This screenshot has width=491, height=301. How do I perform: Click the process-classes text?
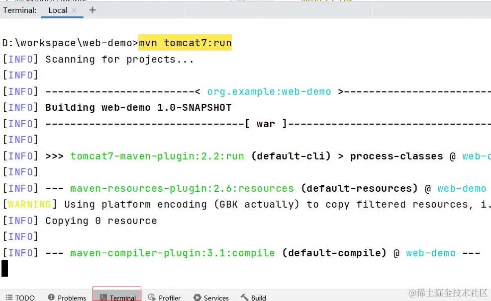point(396,156)
